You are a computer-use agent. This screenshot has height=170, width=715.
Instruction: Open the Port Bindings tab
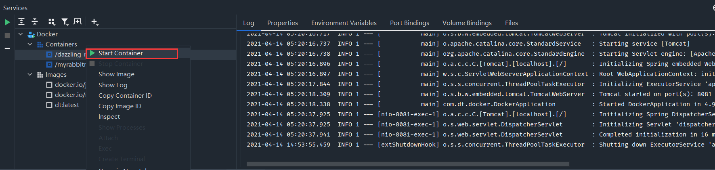tap(409, 23)
